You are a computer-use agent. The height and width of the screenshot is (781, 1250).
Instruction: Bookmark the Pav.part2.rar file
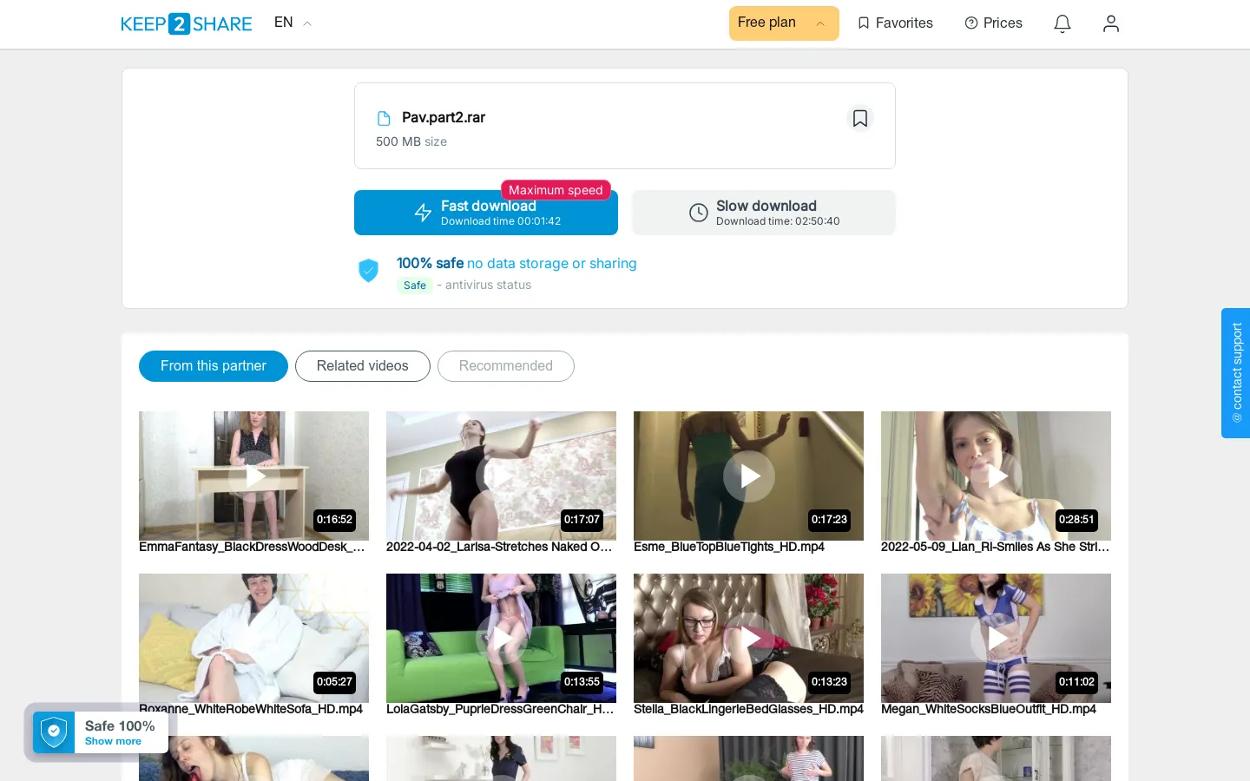pyautogui.click(x=860, y=118)
